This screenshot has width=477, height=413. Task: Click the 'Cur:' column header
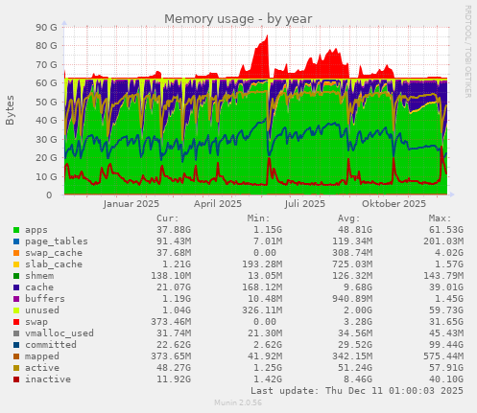[168, 218]
